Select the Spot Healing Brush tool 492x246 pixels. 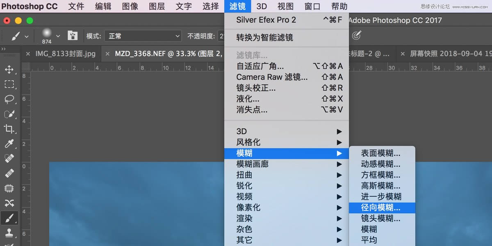tap(9, 158)
